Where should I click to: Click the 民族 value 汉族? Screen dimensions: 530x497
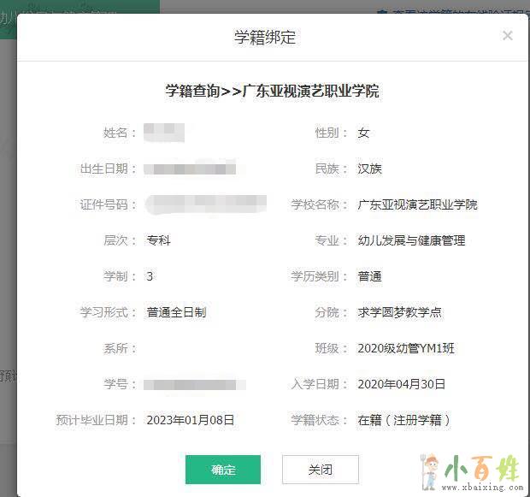(369, 169)
